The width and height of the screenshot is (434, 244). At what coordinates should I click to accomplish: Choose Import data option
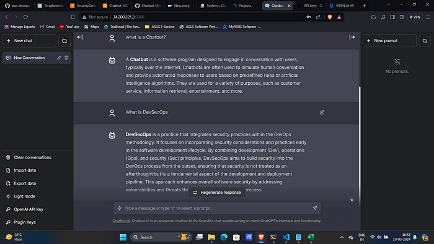(37, 170)
